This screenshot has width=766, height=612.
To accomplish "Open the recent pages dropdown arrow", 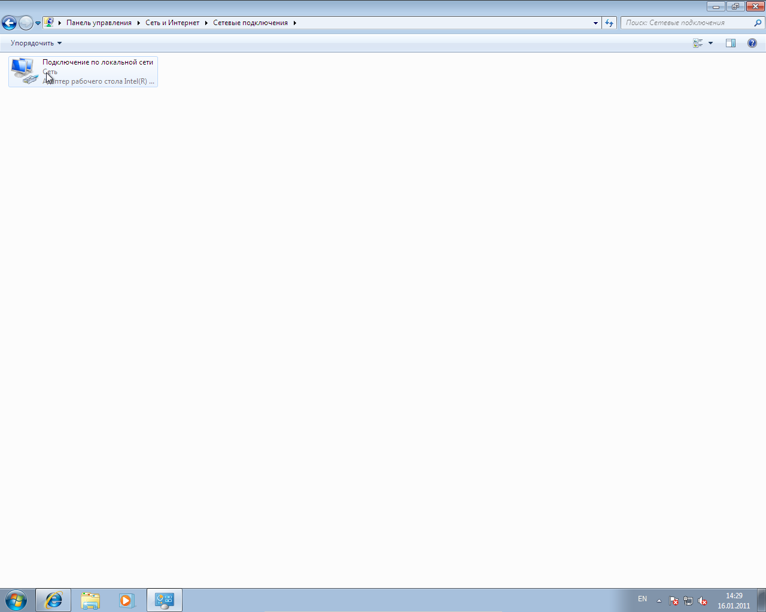I will pos(38,23).
